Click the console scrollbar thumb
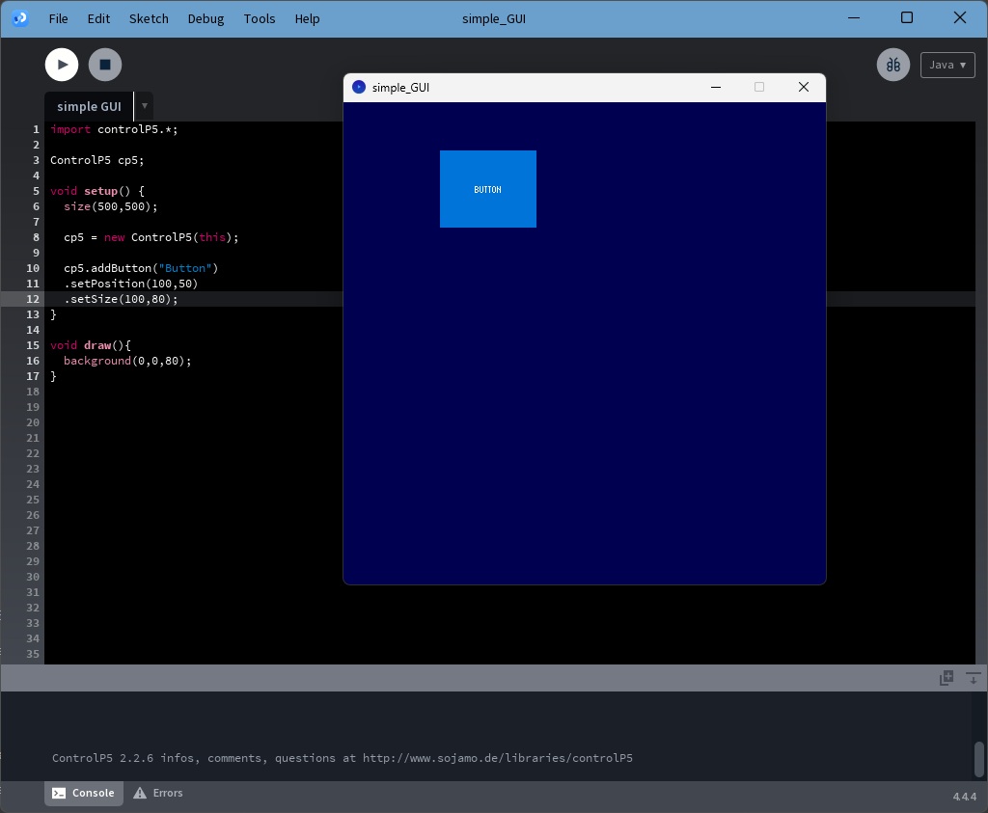 click(979, 759)
